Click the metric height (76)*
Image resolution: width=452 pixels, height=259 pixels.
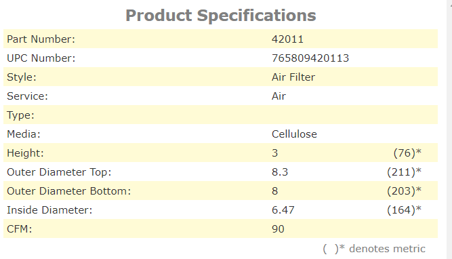click(407, 153)
